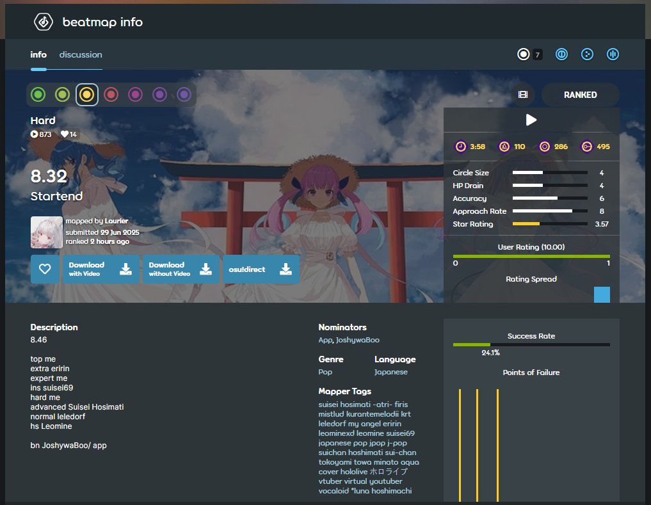651x505 pixels.
Task: Open the discussion tab
Action: [x=81, y=54]
